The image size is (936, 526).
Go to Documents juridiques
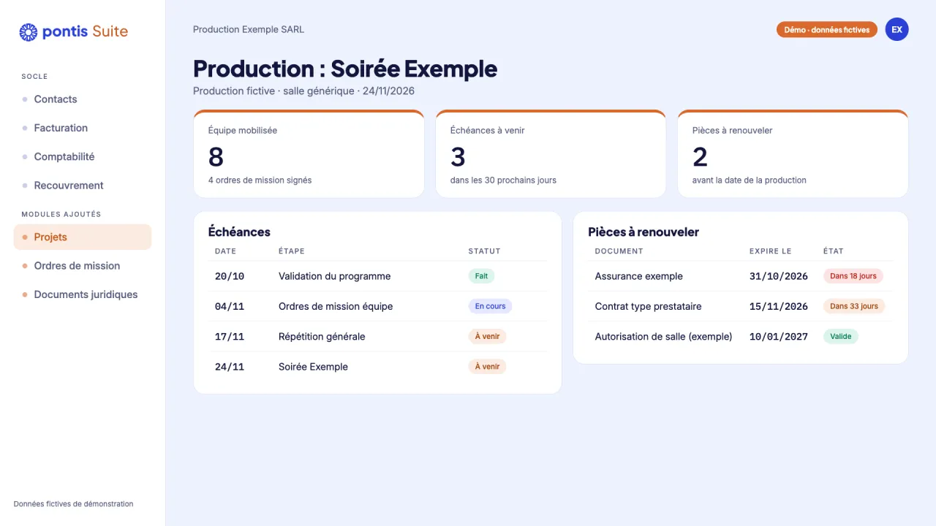[83, 294]
